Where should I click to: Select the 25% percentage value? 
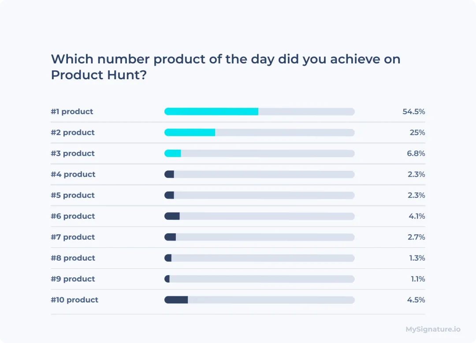click(x=417, y=133)
